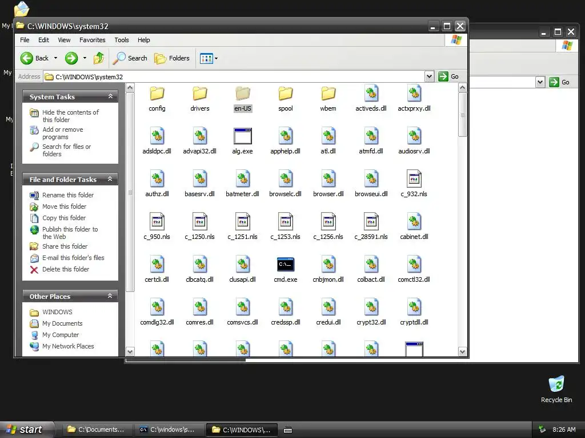
Task: Open the Forward history dropdown arrow
Action: click(x=85, y=58)
